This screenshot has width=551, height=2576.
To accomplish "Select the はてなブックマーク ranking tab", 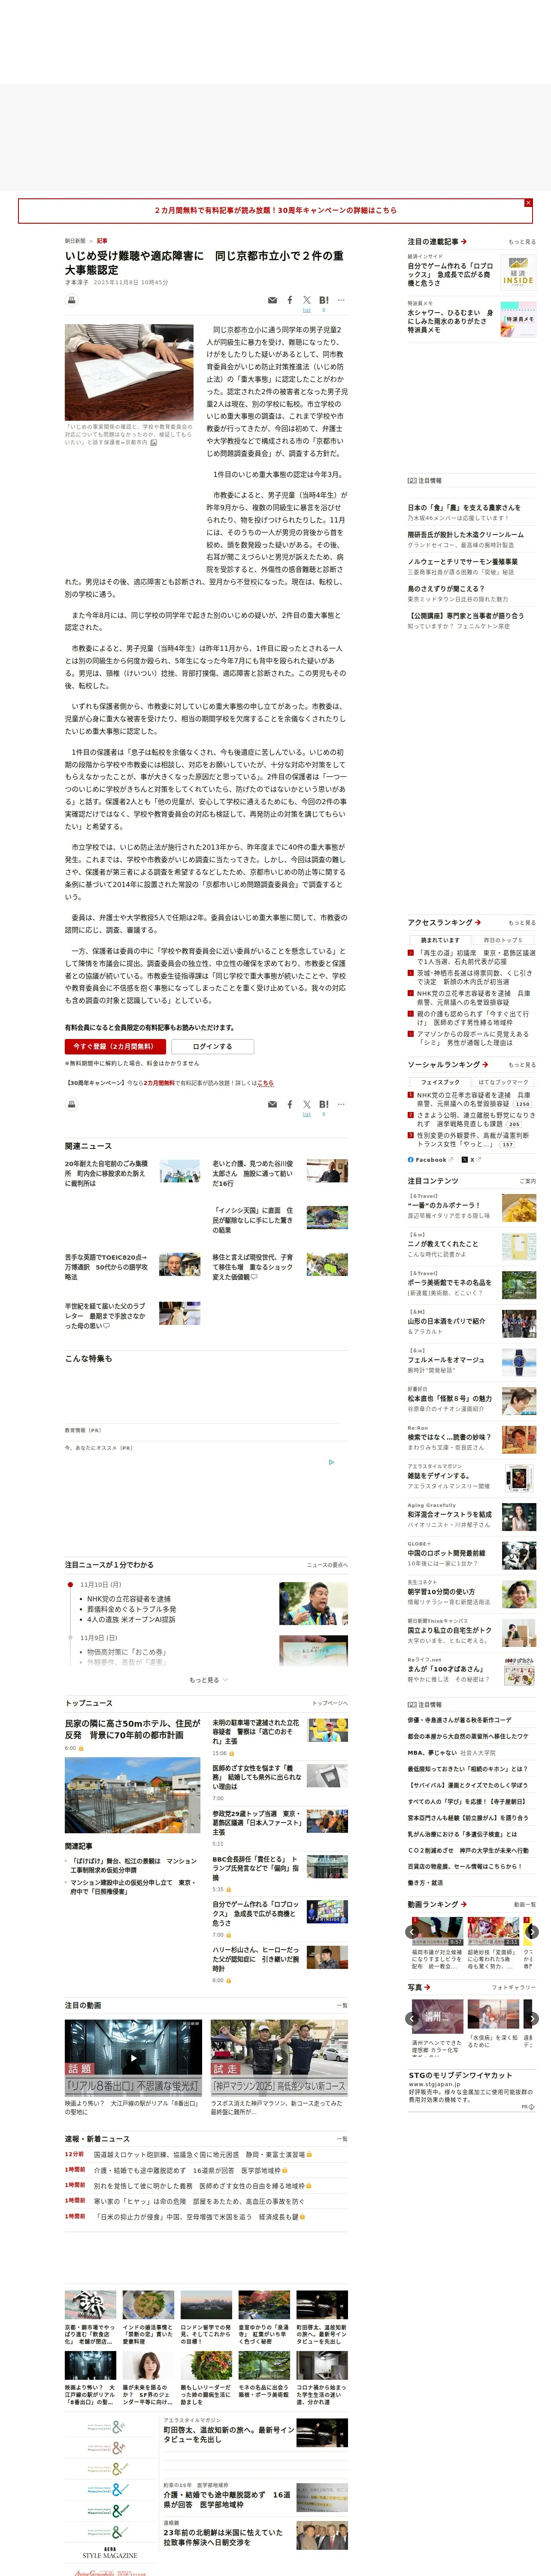I will coord(503,1082).
